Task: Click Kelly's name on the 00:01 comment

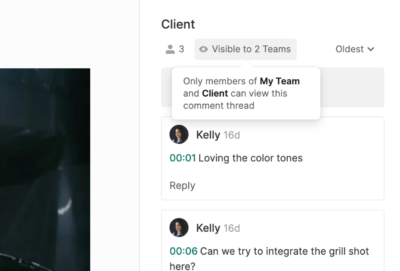Action: [208, 135]
